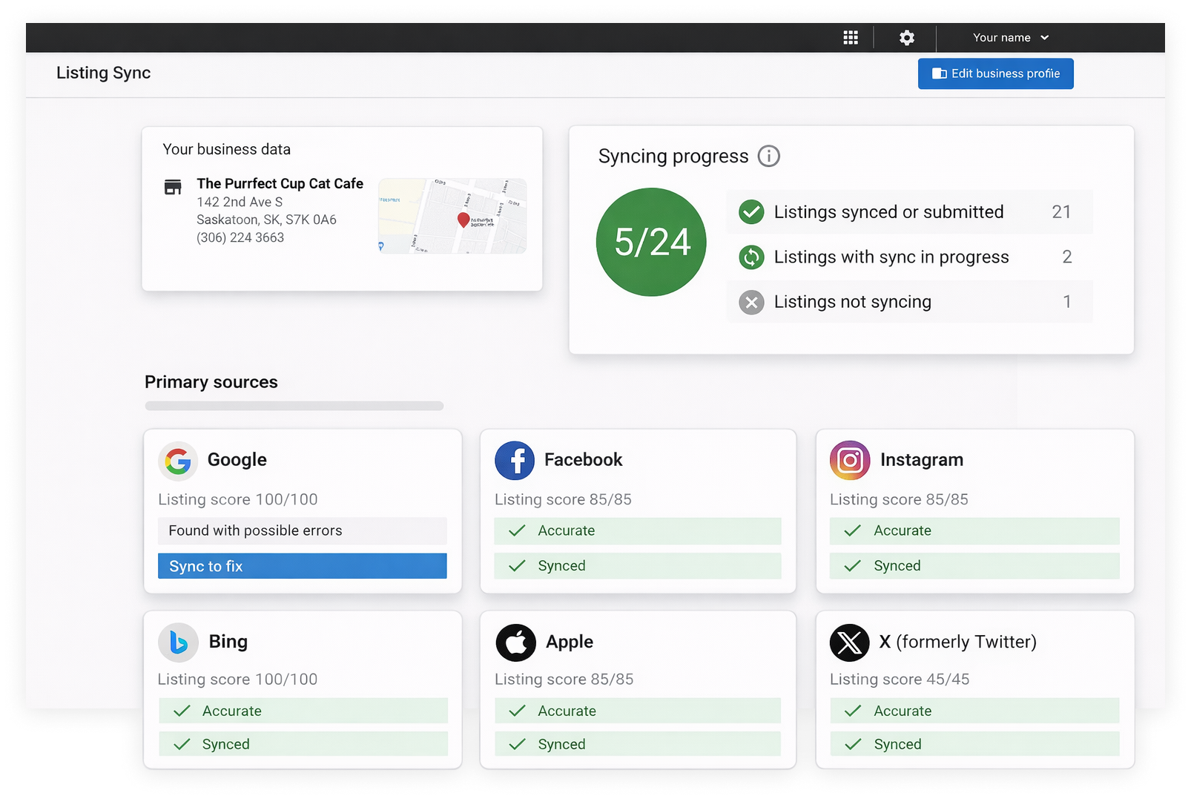Toggle Synced status on the Instagram card
The height and width of the screenshot is (799, 1191).
974,565
